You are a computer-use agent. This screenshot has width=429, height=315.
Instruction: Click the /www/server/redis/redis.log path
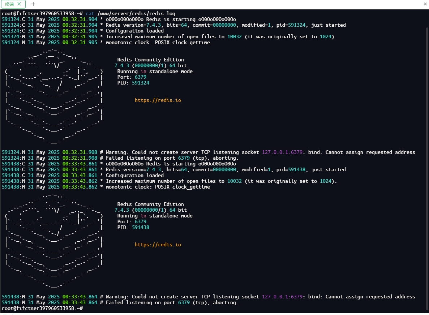(x=136, y=13)
